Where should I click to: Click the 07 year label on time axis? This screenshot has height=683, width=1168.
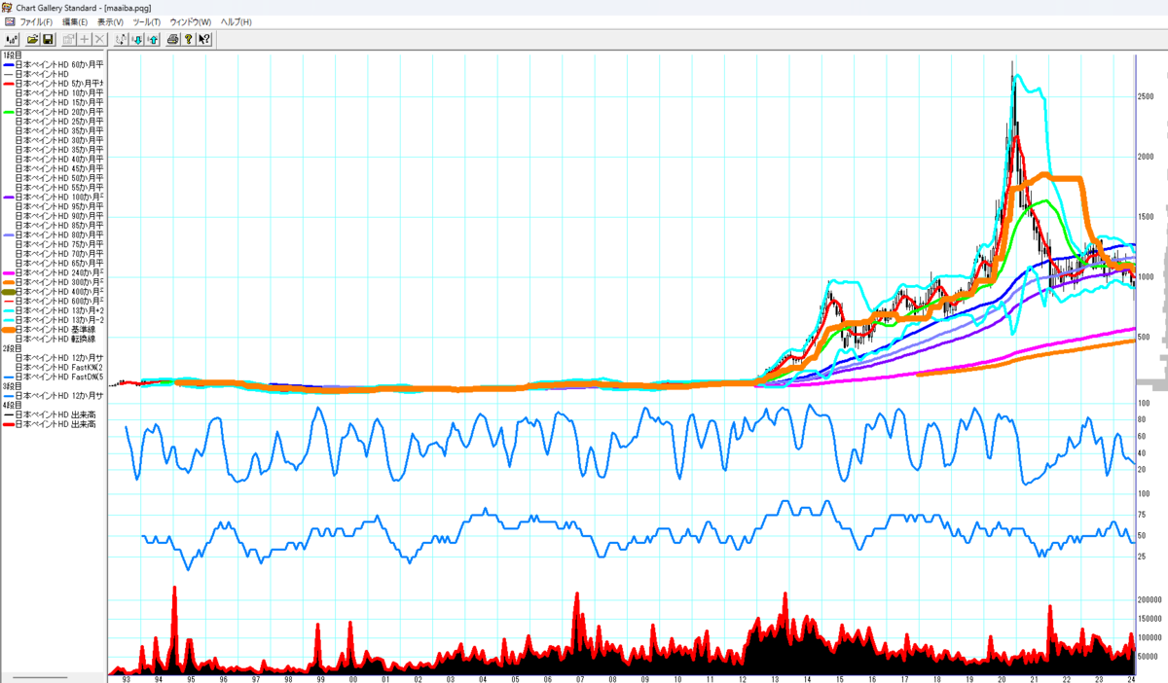point(580,678)
